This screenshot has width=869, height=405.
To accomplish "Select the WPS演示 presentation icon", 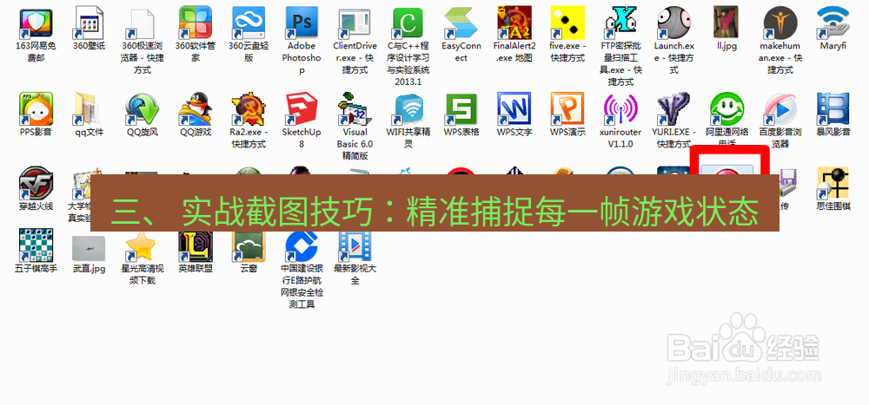I will [x=567, y=108].
